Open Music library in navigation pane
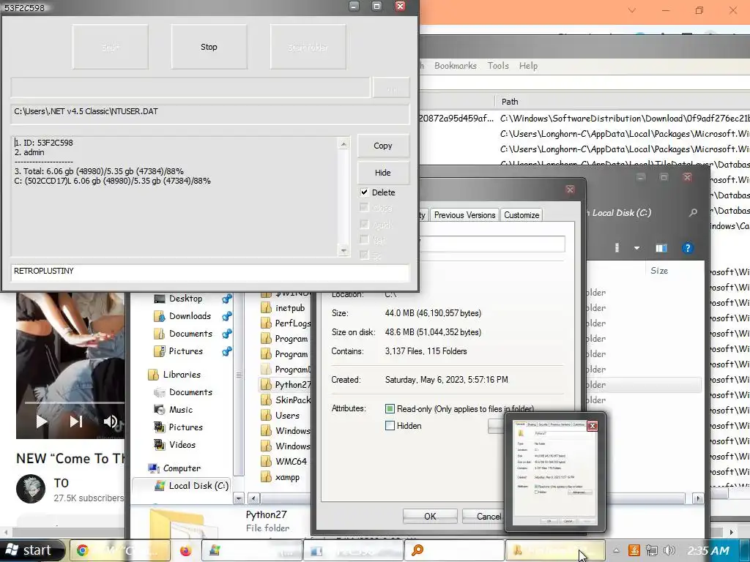Screen dimensions: 750x562 point(181,410)
